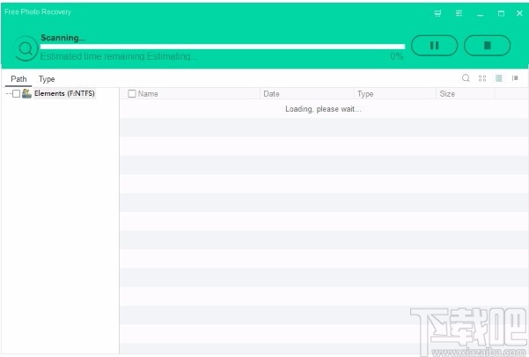The height and width of the screenshot is (357, 529).
Task: Switch to list view layout
Action: tap(499, 78)
